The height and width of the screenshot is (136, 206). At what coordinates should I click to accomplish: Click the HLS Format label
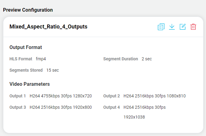pyautogui.click(x=21, y=59)
